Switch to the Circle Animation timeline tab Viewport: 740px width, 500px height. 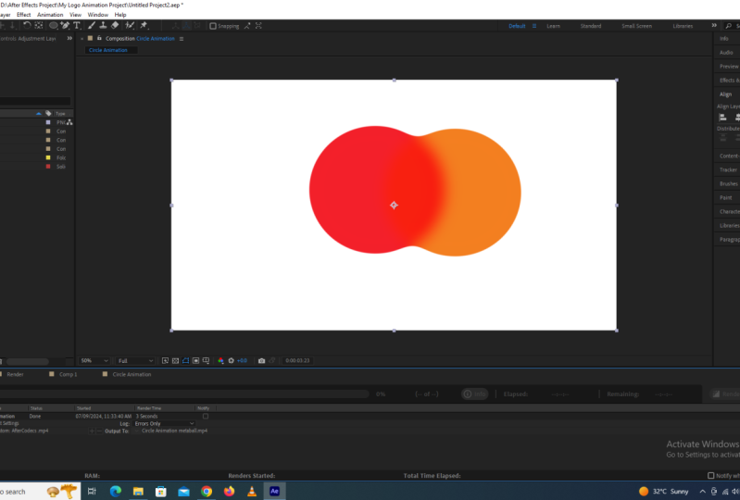[132, 374]
